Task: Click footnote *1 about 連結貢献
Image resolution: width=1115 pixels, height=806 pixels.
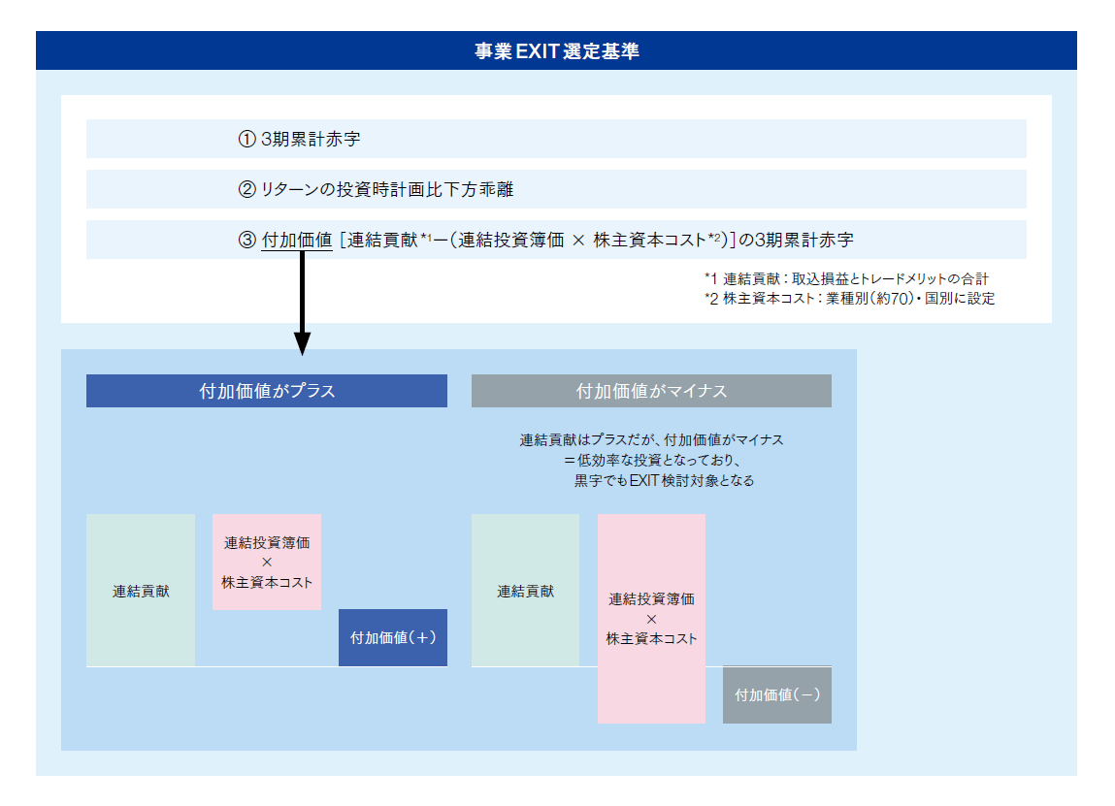Action: [x=846, y=279]
